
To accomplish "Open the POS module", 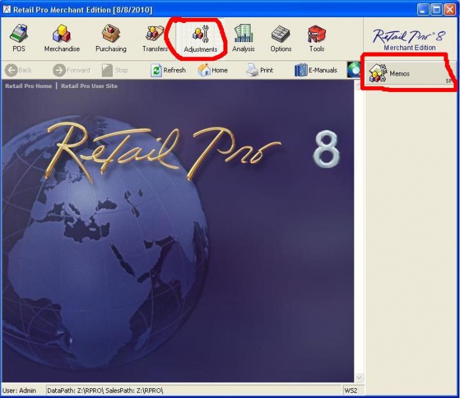I will coord(19,39).
